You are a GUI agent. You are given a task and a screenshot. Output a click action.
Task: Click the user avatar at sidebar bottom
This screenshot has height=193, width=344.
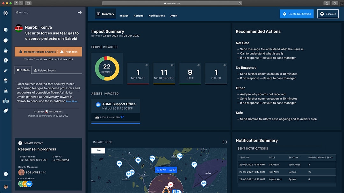coord(6,187)
